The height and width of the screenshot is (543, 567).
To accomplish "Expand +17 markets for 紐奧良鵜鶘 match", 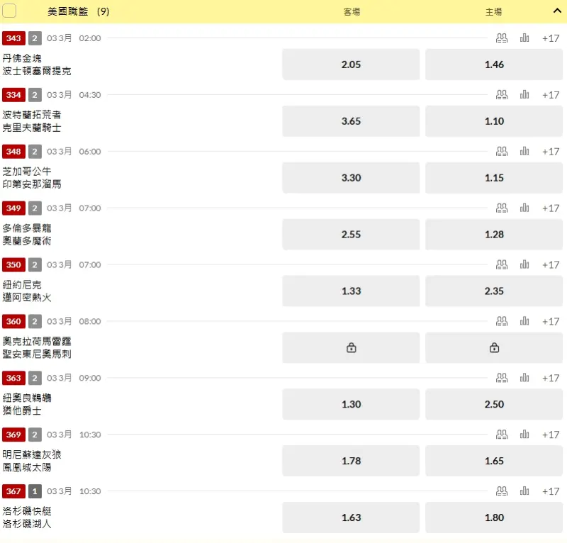I will [x=550, y=379].
